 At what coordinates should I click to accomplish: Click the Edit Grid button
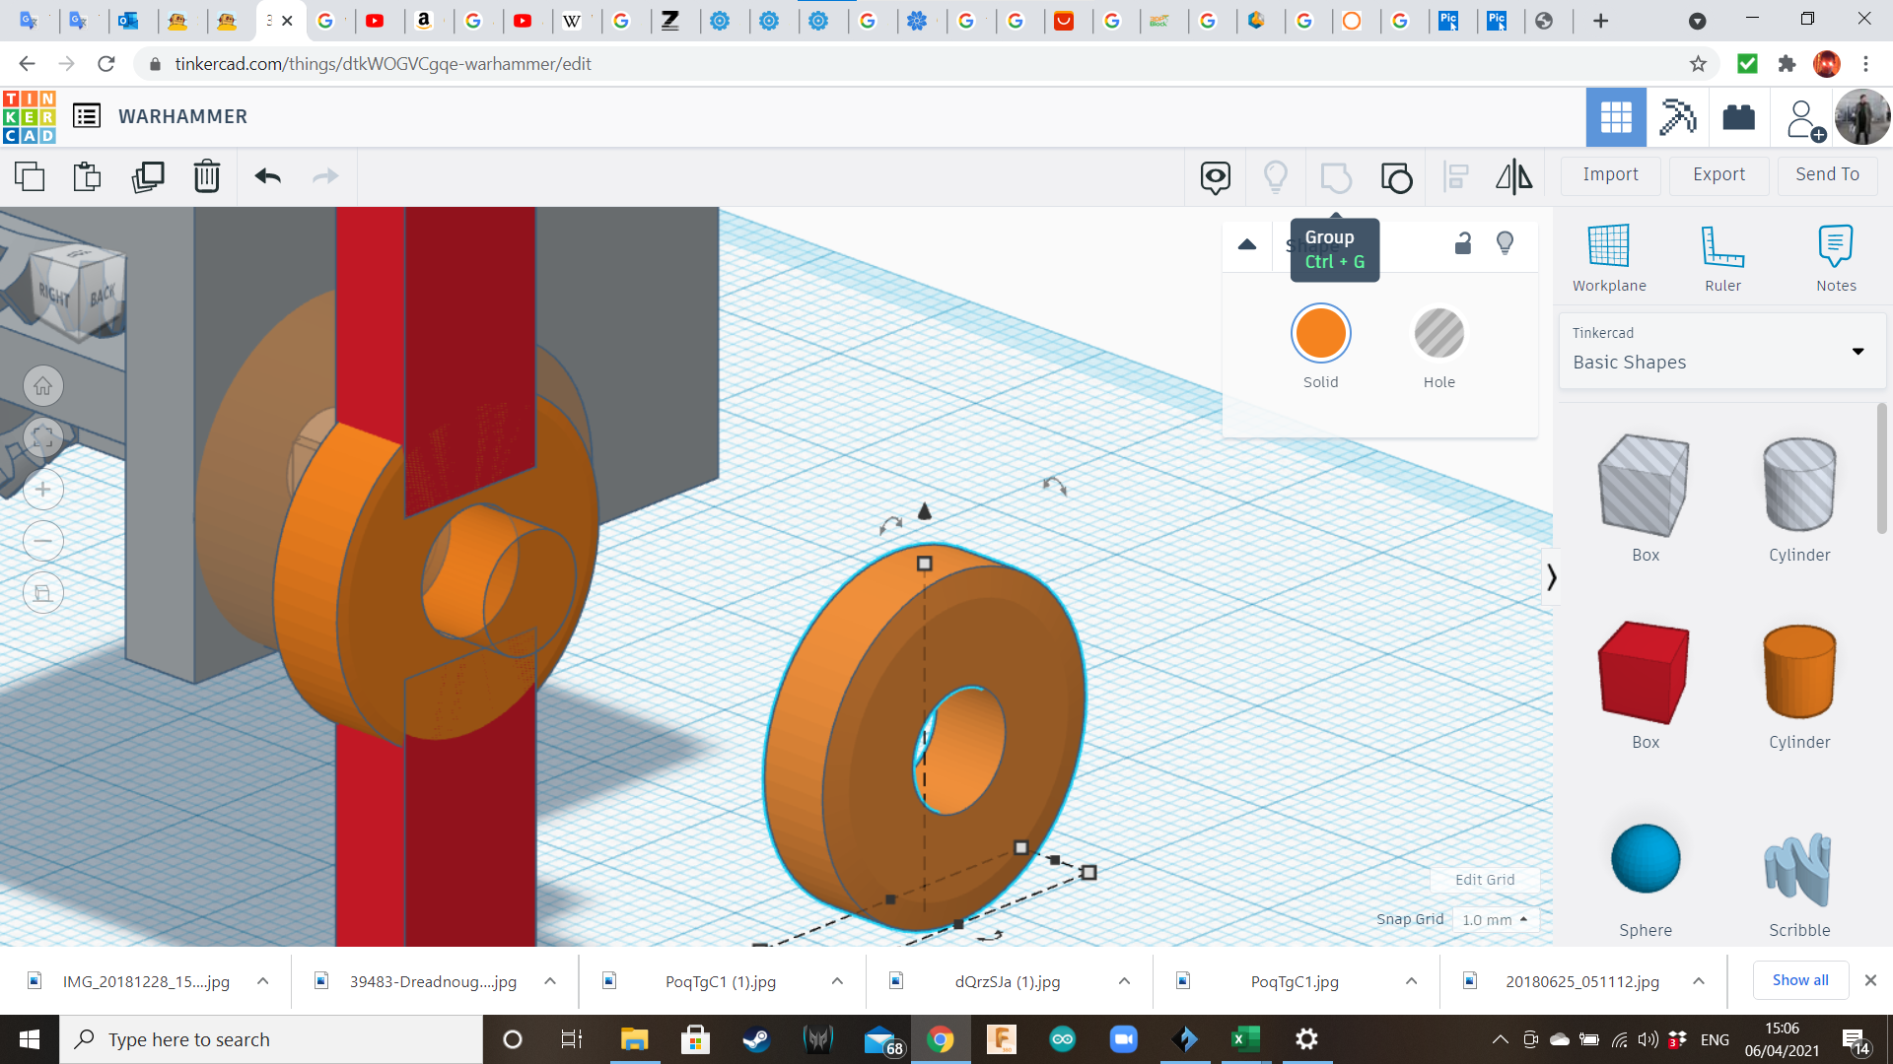click(x=1485, y=880)
